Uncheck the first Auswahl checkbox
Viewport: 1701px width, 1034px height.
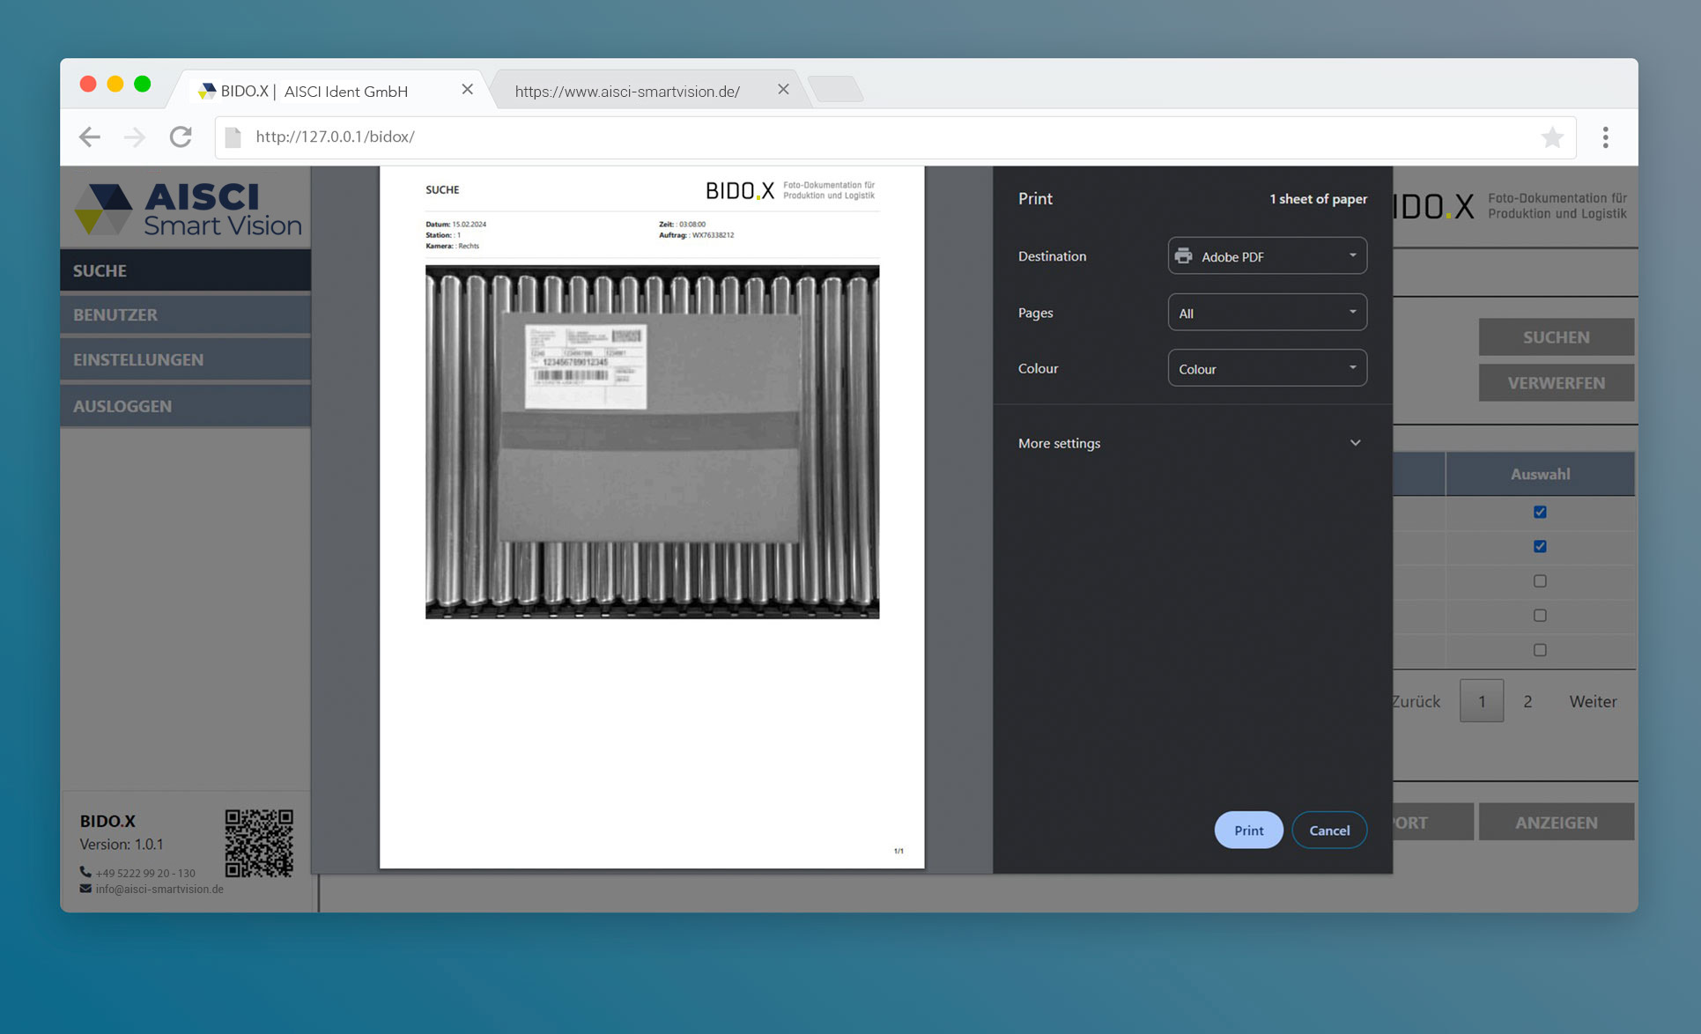click(x=1540, y=512)
